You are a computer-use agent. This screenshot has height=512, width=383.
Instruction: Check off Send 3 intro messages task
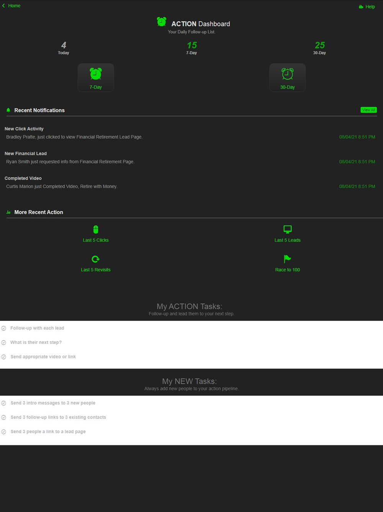point(4,403)
